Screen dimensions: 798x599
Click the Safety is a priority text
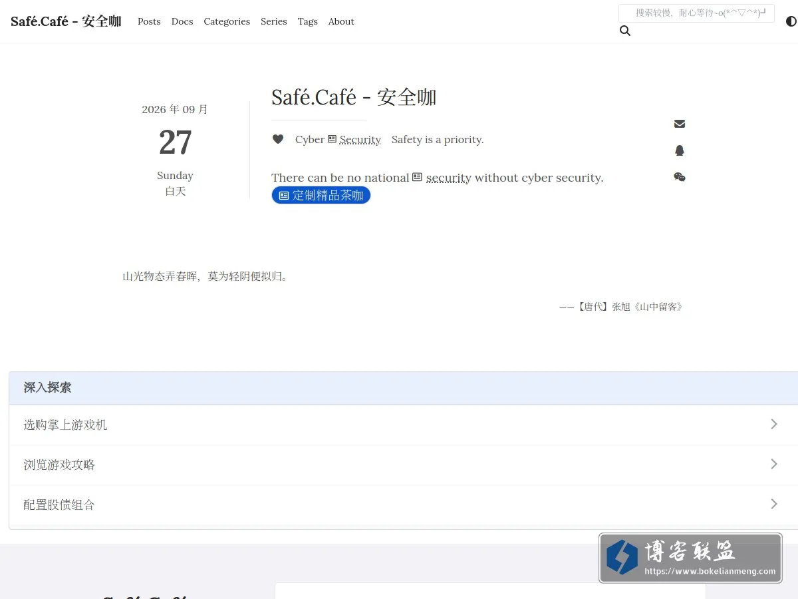[x=438, y=139]
